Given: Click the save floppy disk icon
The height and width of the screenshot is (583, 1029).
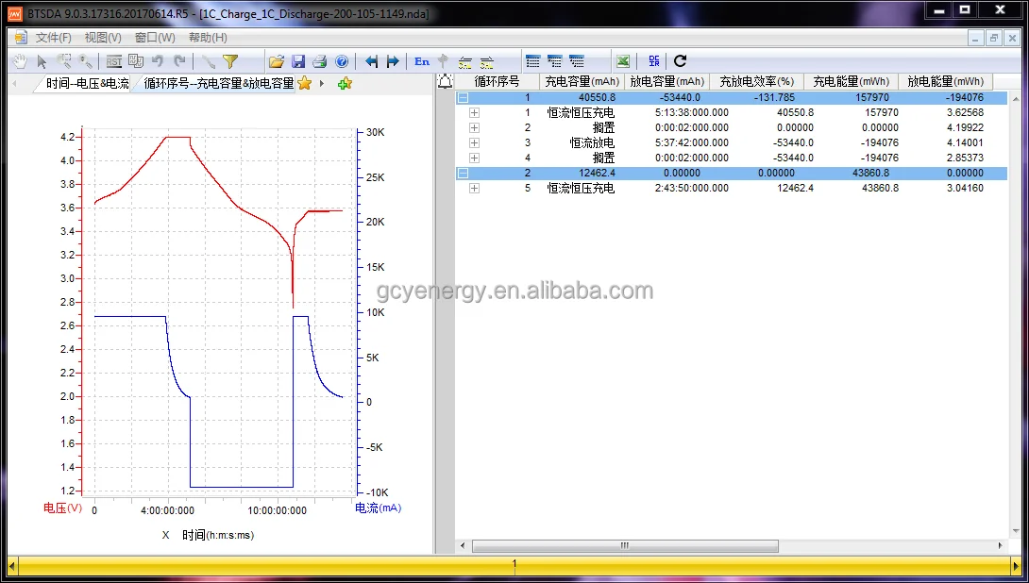Looking at the screenshot, I should pyautogui.click(x=298, y=61).
